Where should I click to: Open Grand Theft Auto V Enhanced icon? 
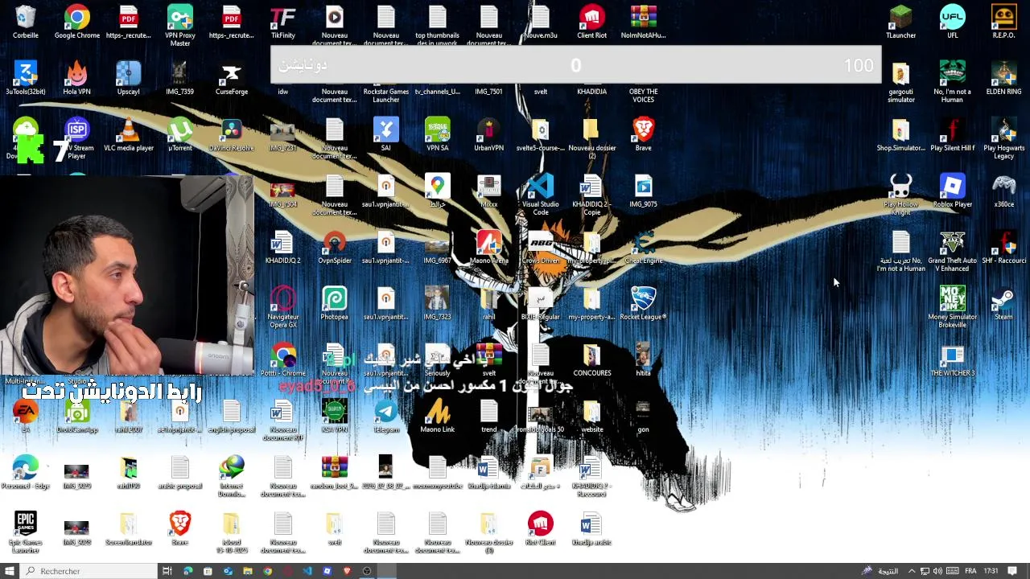coord(953,251)
